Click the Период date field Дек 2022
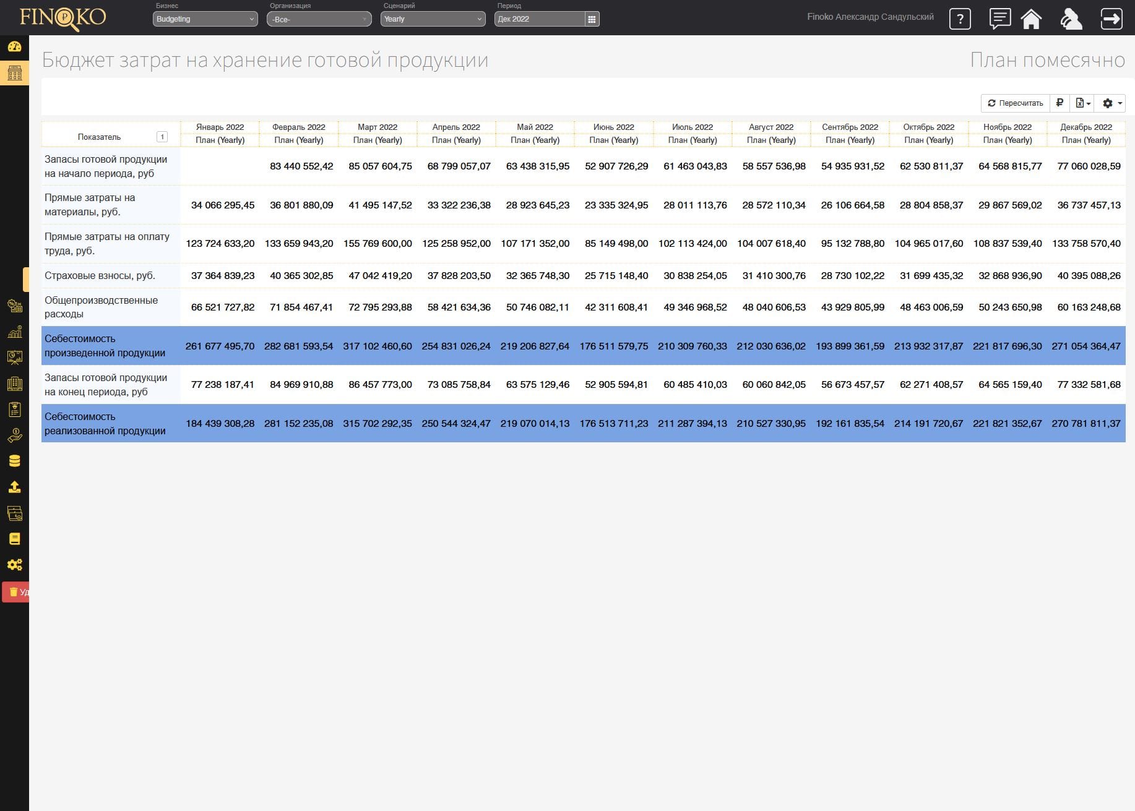This screenshot has width=1135, height=811. tap(539, 19)
